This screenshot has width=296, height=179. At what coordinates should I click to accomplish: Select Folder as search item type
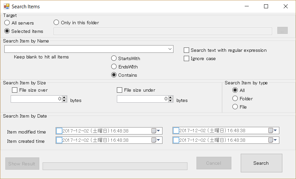click(x=235, y=99)
